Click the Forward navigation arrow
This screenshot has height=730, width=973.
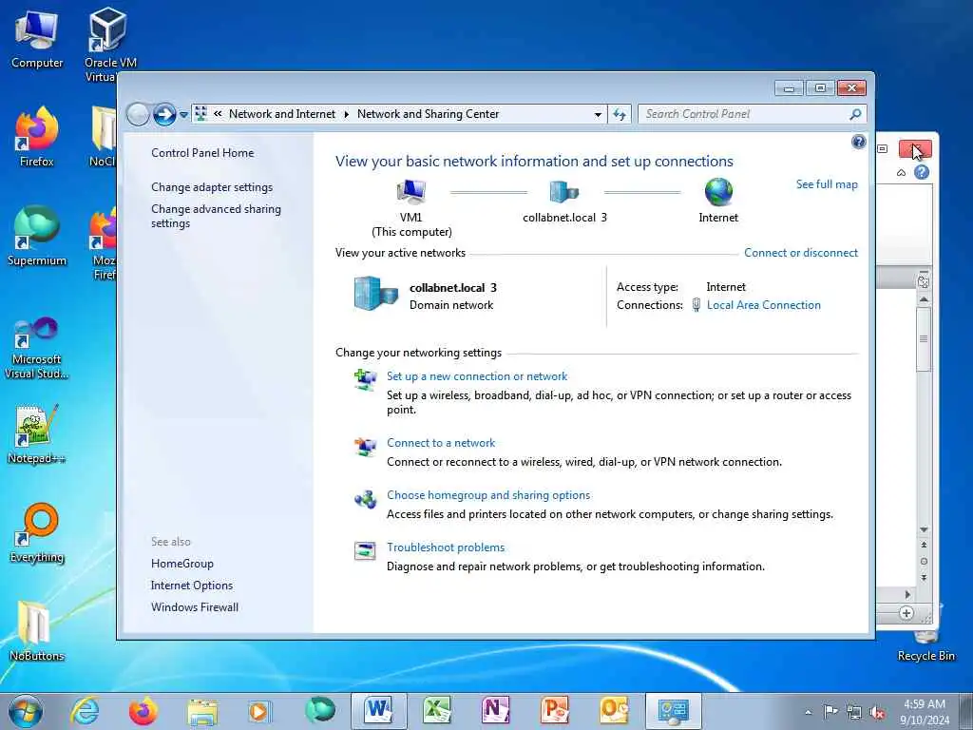tap(164, 114)
